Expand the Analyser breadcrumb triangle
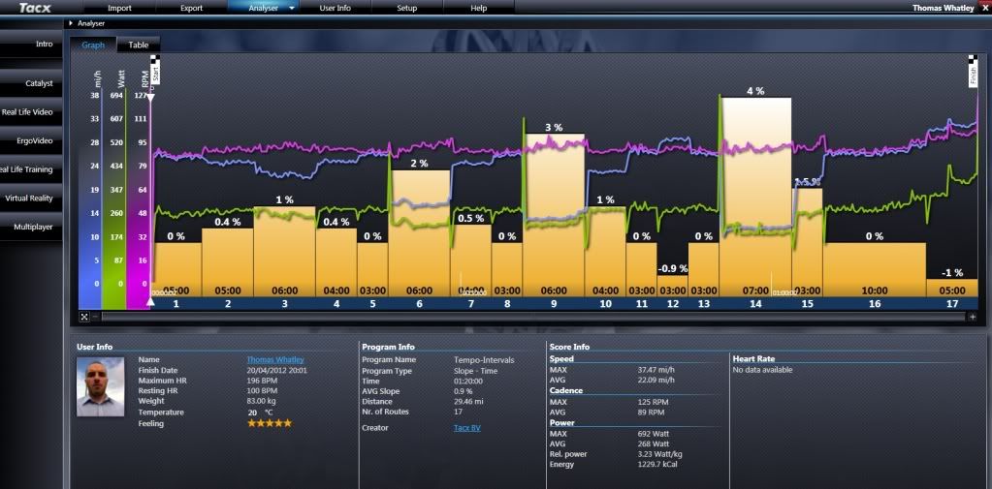 pos(72,22)
